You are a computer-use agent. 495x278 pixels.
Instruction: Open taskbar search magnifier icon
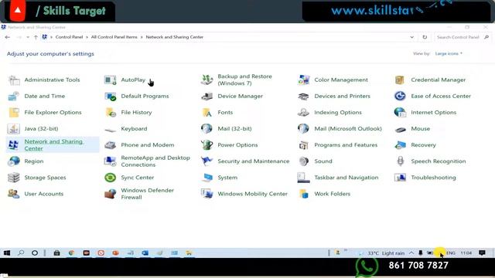coord(21,253)
